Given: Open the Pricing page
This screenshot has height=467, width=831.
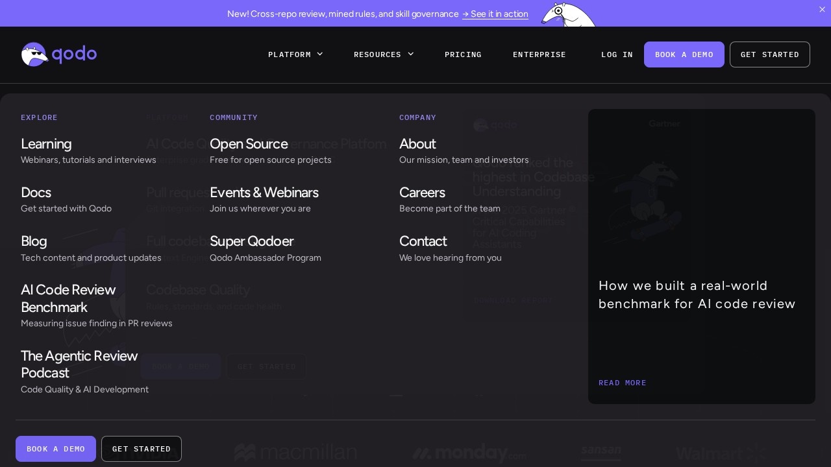Looking at the screenshot, I should tap(463, 54).
